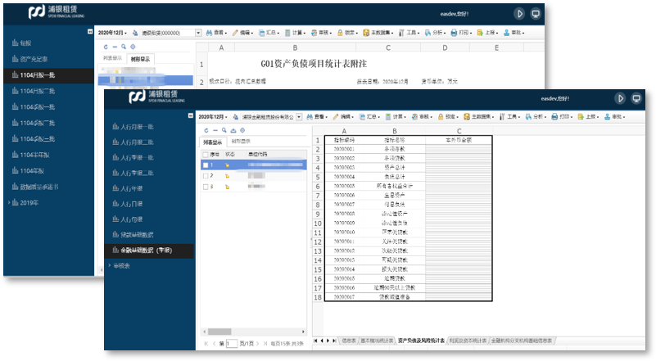
Task: Click the monitor icon in front window header
Action: [x=636, y=98]
